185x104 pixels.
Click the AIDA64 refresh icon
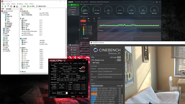click(11, 6)
